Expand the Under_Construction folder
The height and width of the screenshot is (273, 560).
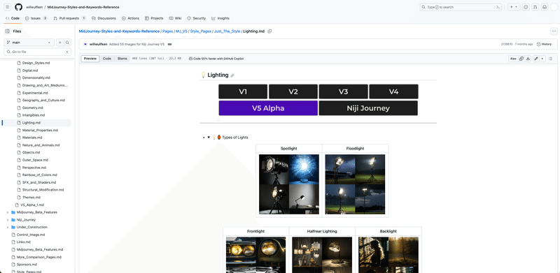point(8,227)
